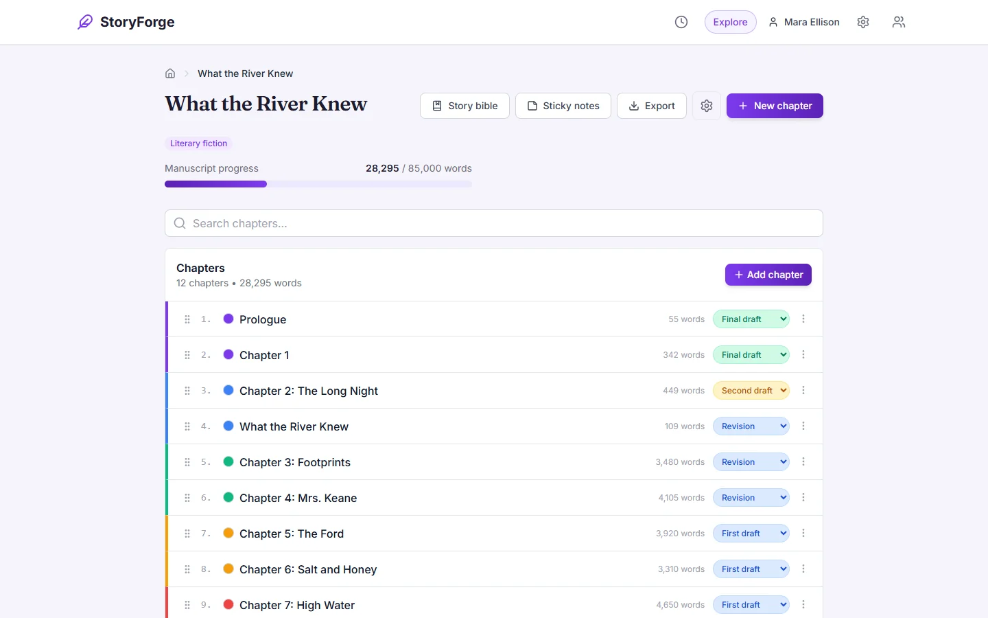988x618 pixels.
Task: Open more options for Chapter 7: High Water
Action: pos(803,604)
